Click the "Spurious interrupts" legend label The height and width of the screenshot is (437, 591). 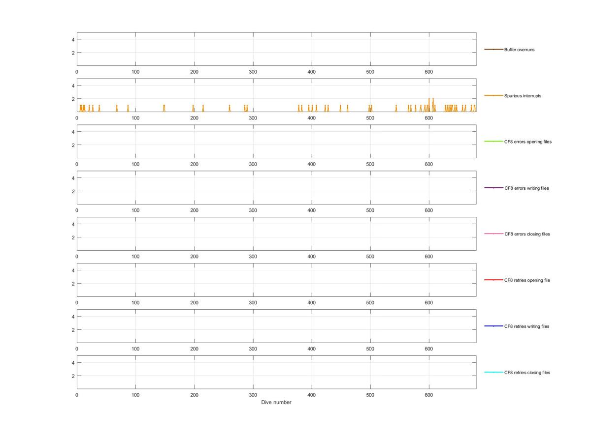pos(523,96)
